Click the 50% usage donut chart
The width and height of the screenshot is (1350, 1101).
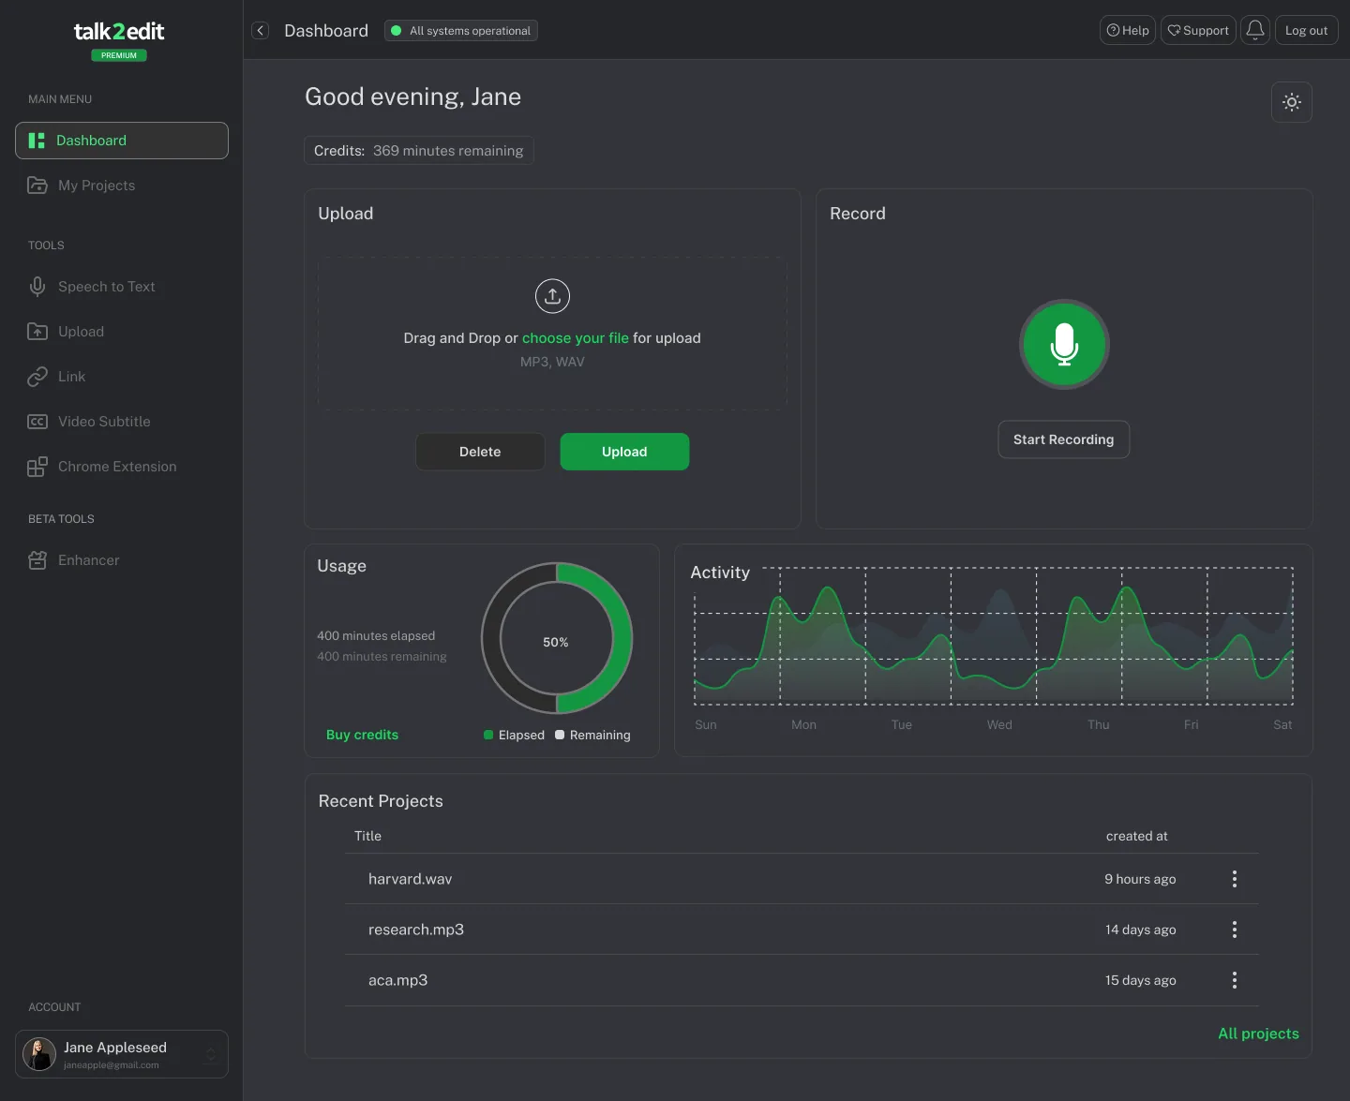tap(557, 638)
